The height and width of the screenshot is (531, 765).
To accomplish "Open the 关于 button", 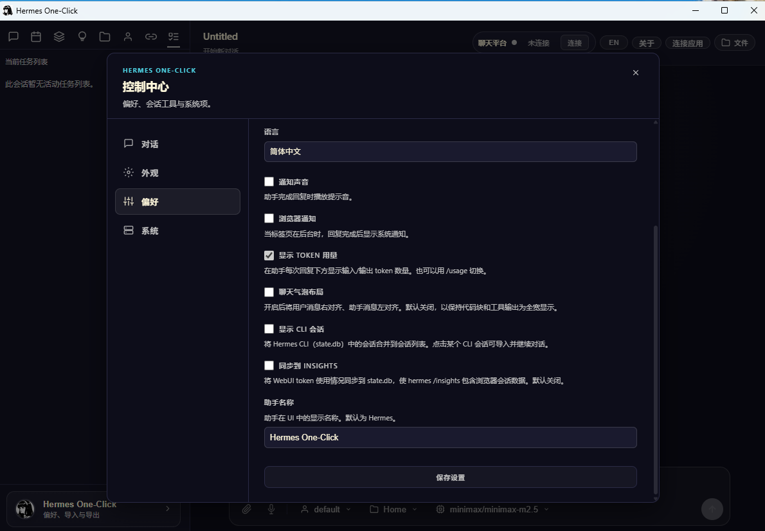I will [647, 43].
